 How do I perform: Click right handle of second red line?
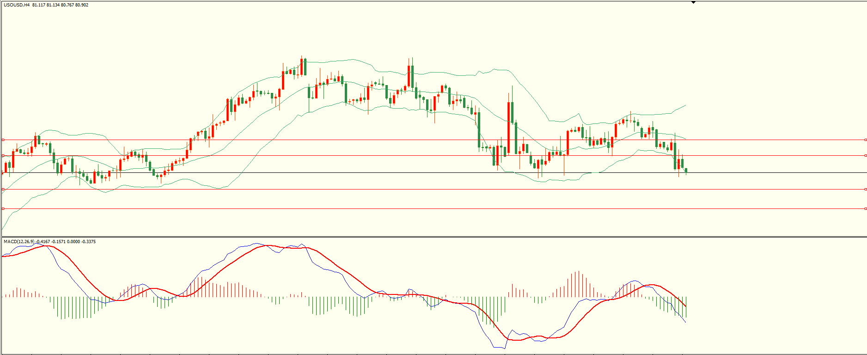pos(865,156)
